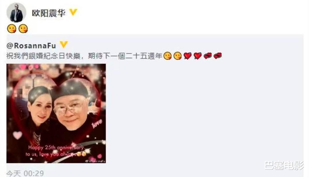Click the 欧阳震华 username
309x177 pixels.
48,13
